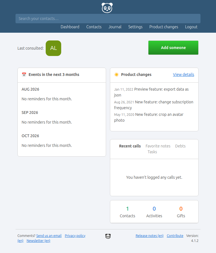Click the Send us an email link

click(49, 236)
